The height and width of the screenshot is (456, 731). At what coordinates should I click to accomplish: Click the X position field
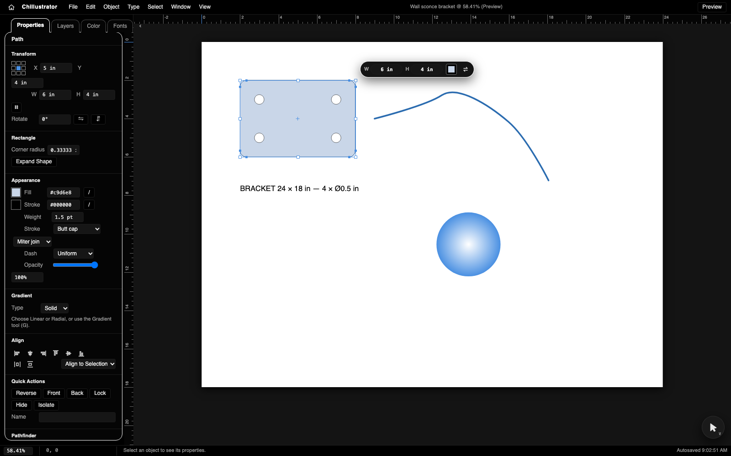pos(56,68)
